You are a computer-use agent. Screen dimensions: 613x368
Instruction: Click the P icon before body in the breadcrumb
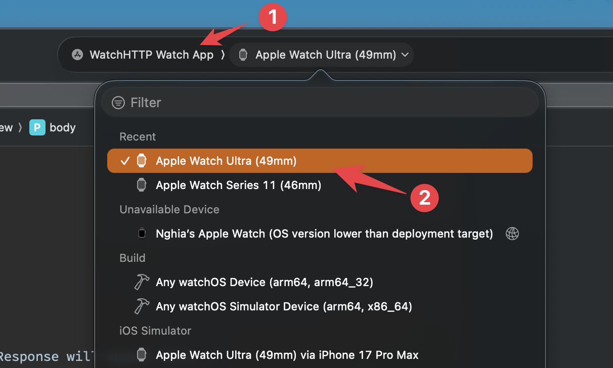[36, 127]
